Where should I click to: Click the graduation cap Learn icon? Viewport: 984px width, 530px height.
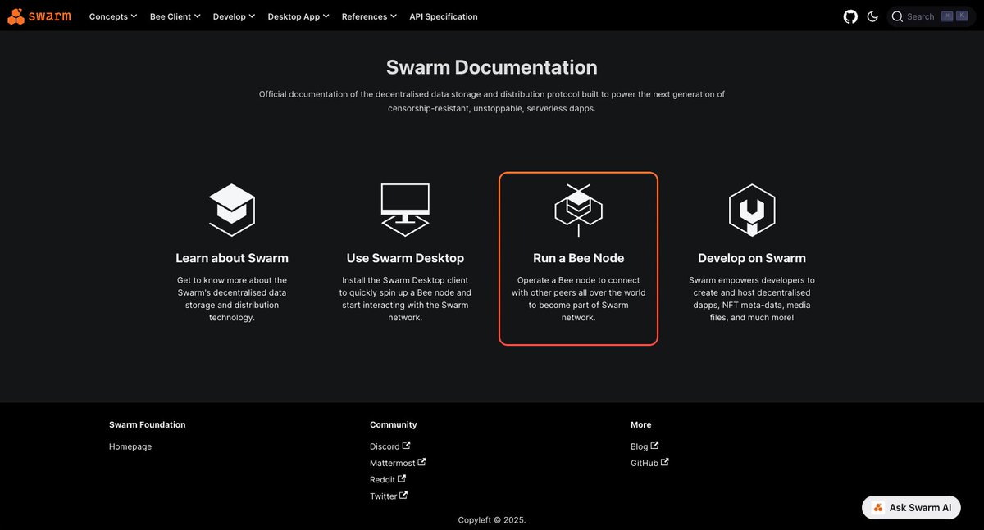pos(232,210)
